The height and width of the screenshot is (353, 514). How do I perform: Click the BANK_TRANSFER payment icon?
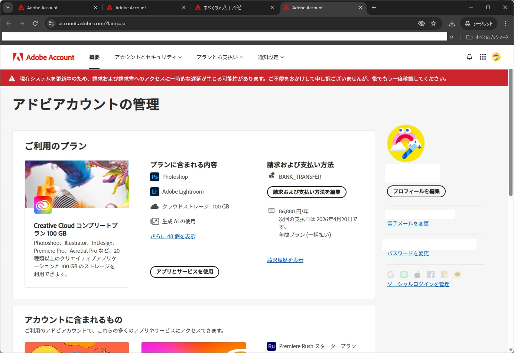271,176
